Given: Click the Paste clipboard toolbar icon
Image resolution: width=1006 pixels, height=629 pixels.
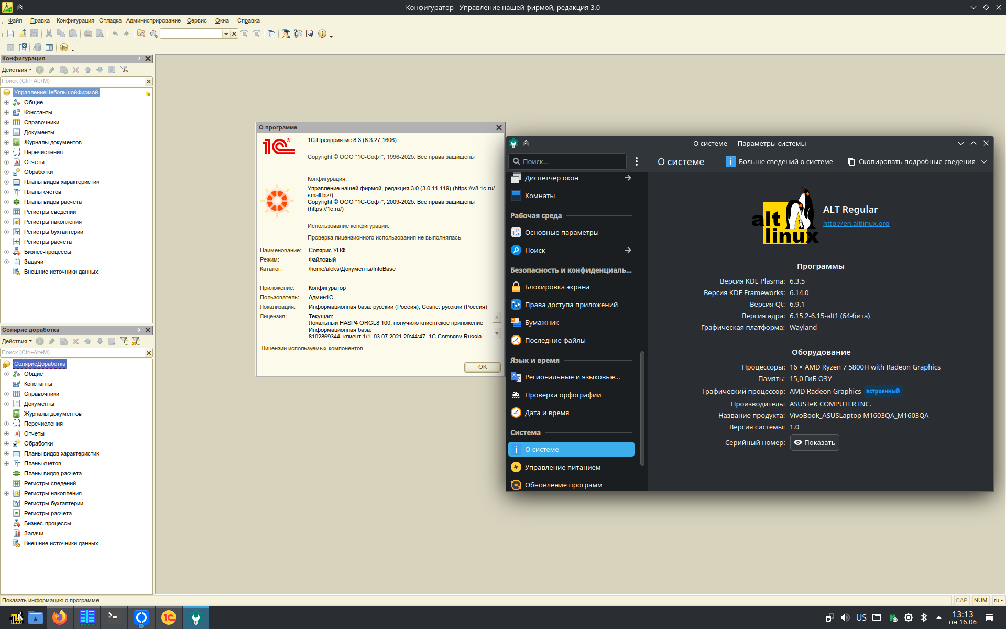Looking at the screenshot, I should coord(73,34).
